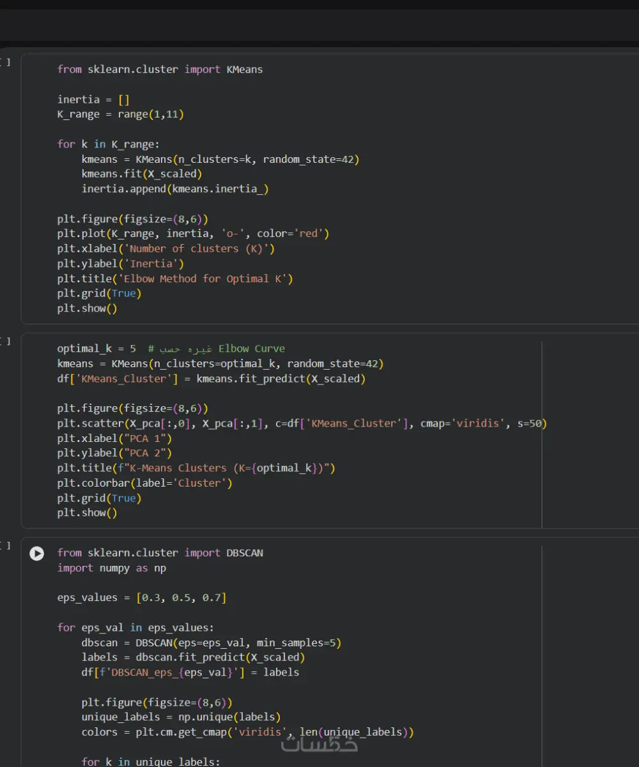Click line plt.title('Elbow Method for Optimal K')
The height and width of the screenshot is (767, 639).
175,278
